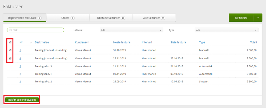This screenshot has width=266, height=108.
Task: Open invoice number 1 link
Action: 20,82
